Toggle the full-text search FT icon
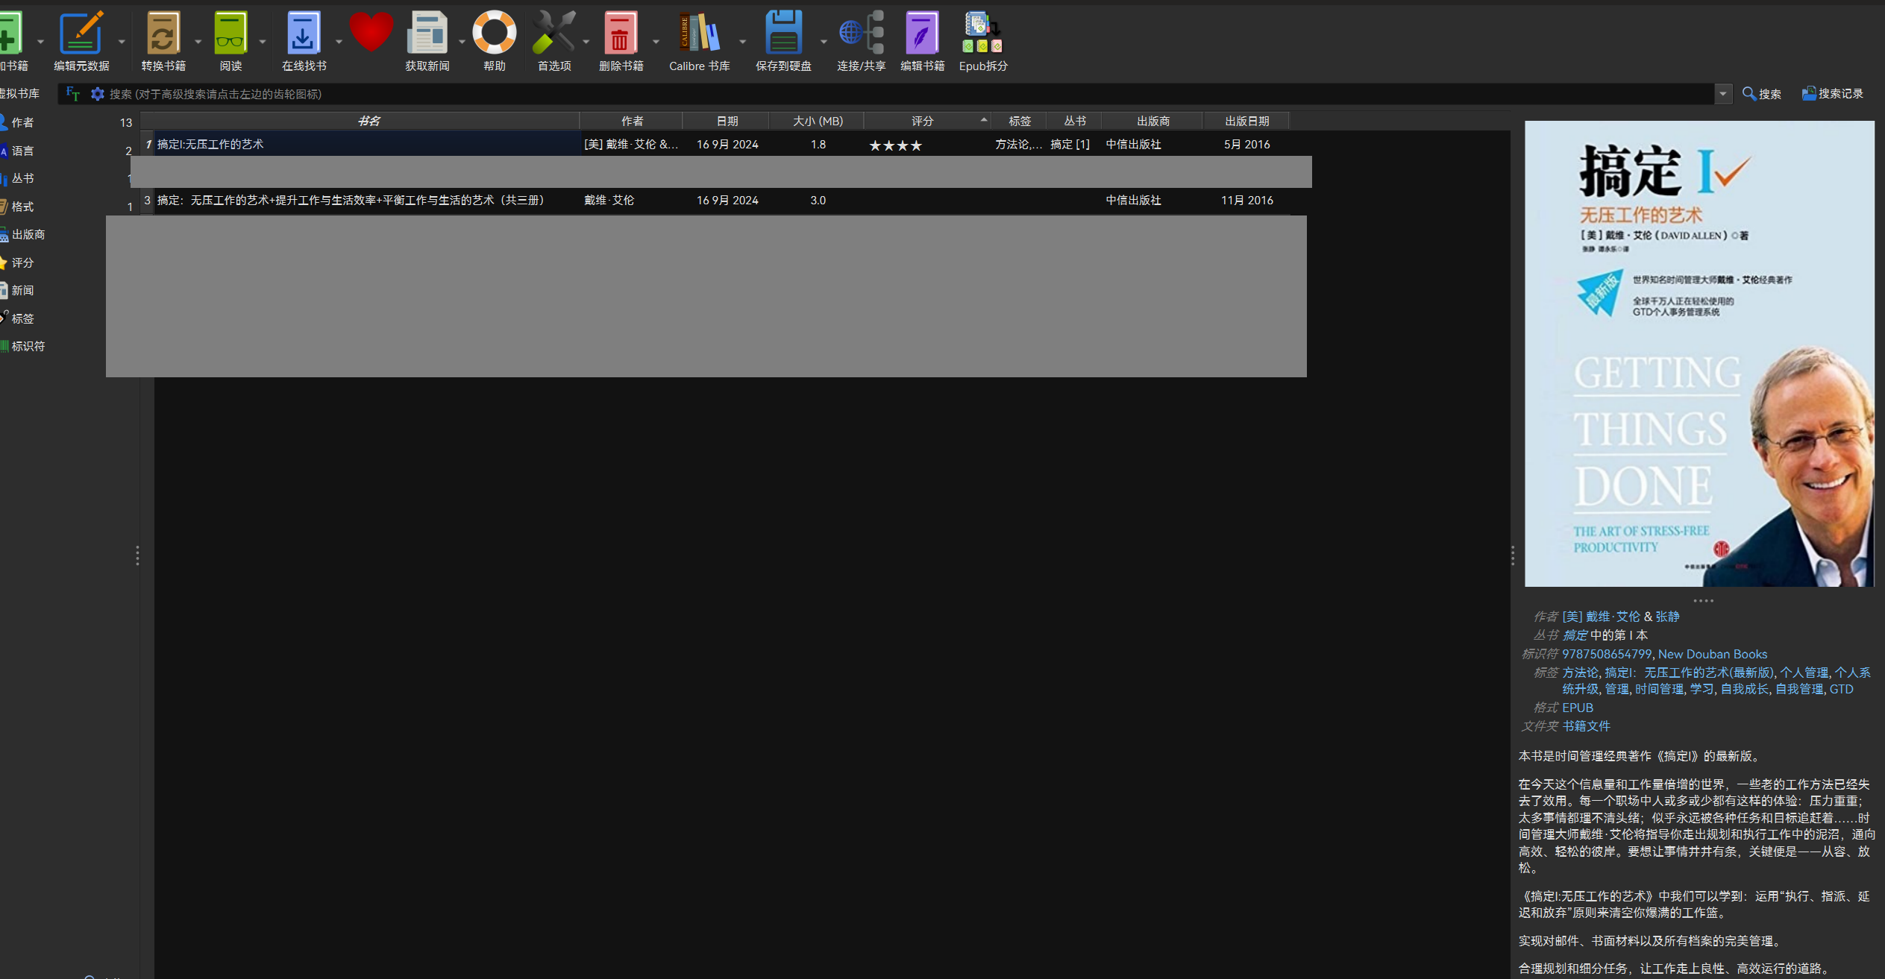Viewport: 1885px width, 979px height. click(x=72, y=94)
